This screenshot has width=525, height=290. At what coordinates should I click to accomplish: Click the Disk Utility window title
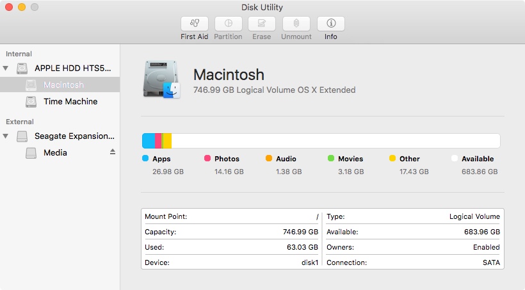262,8
